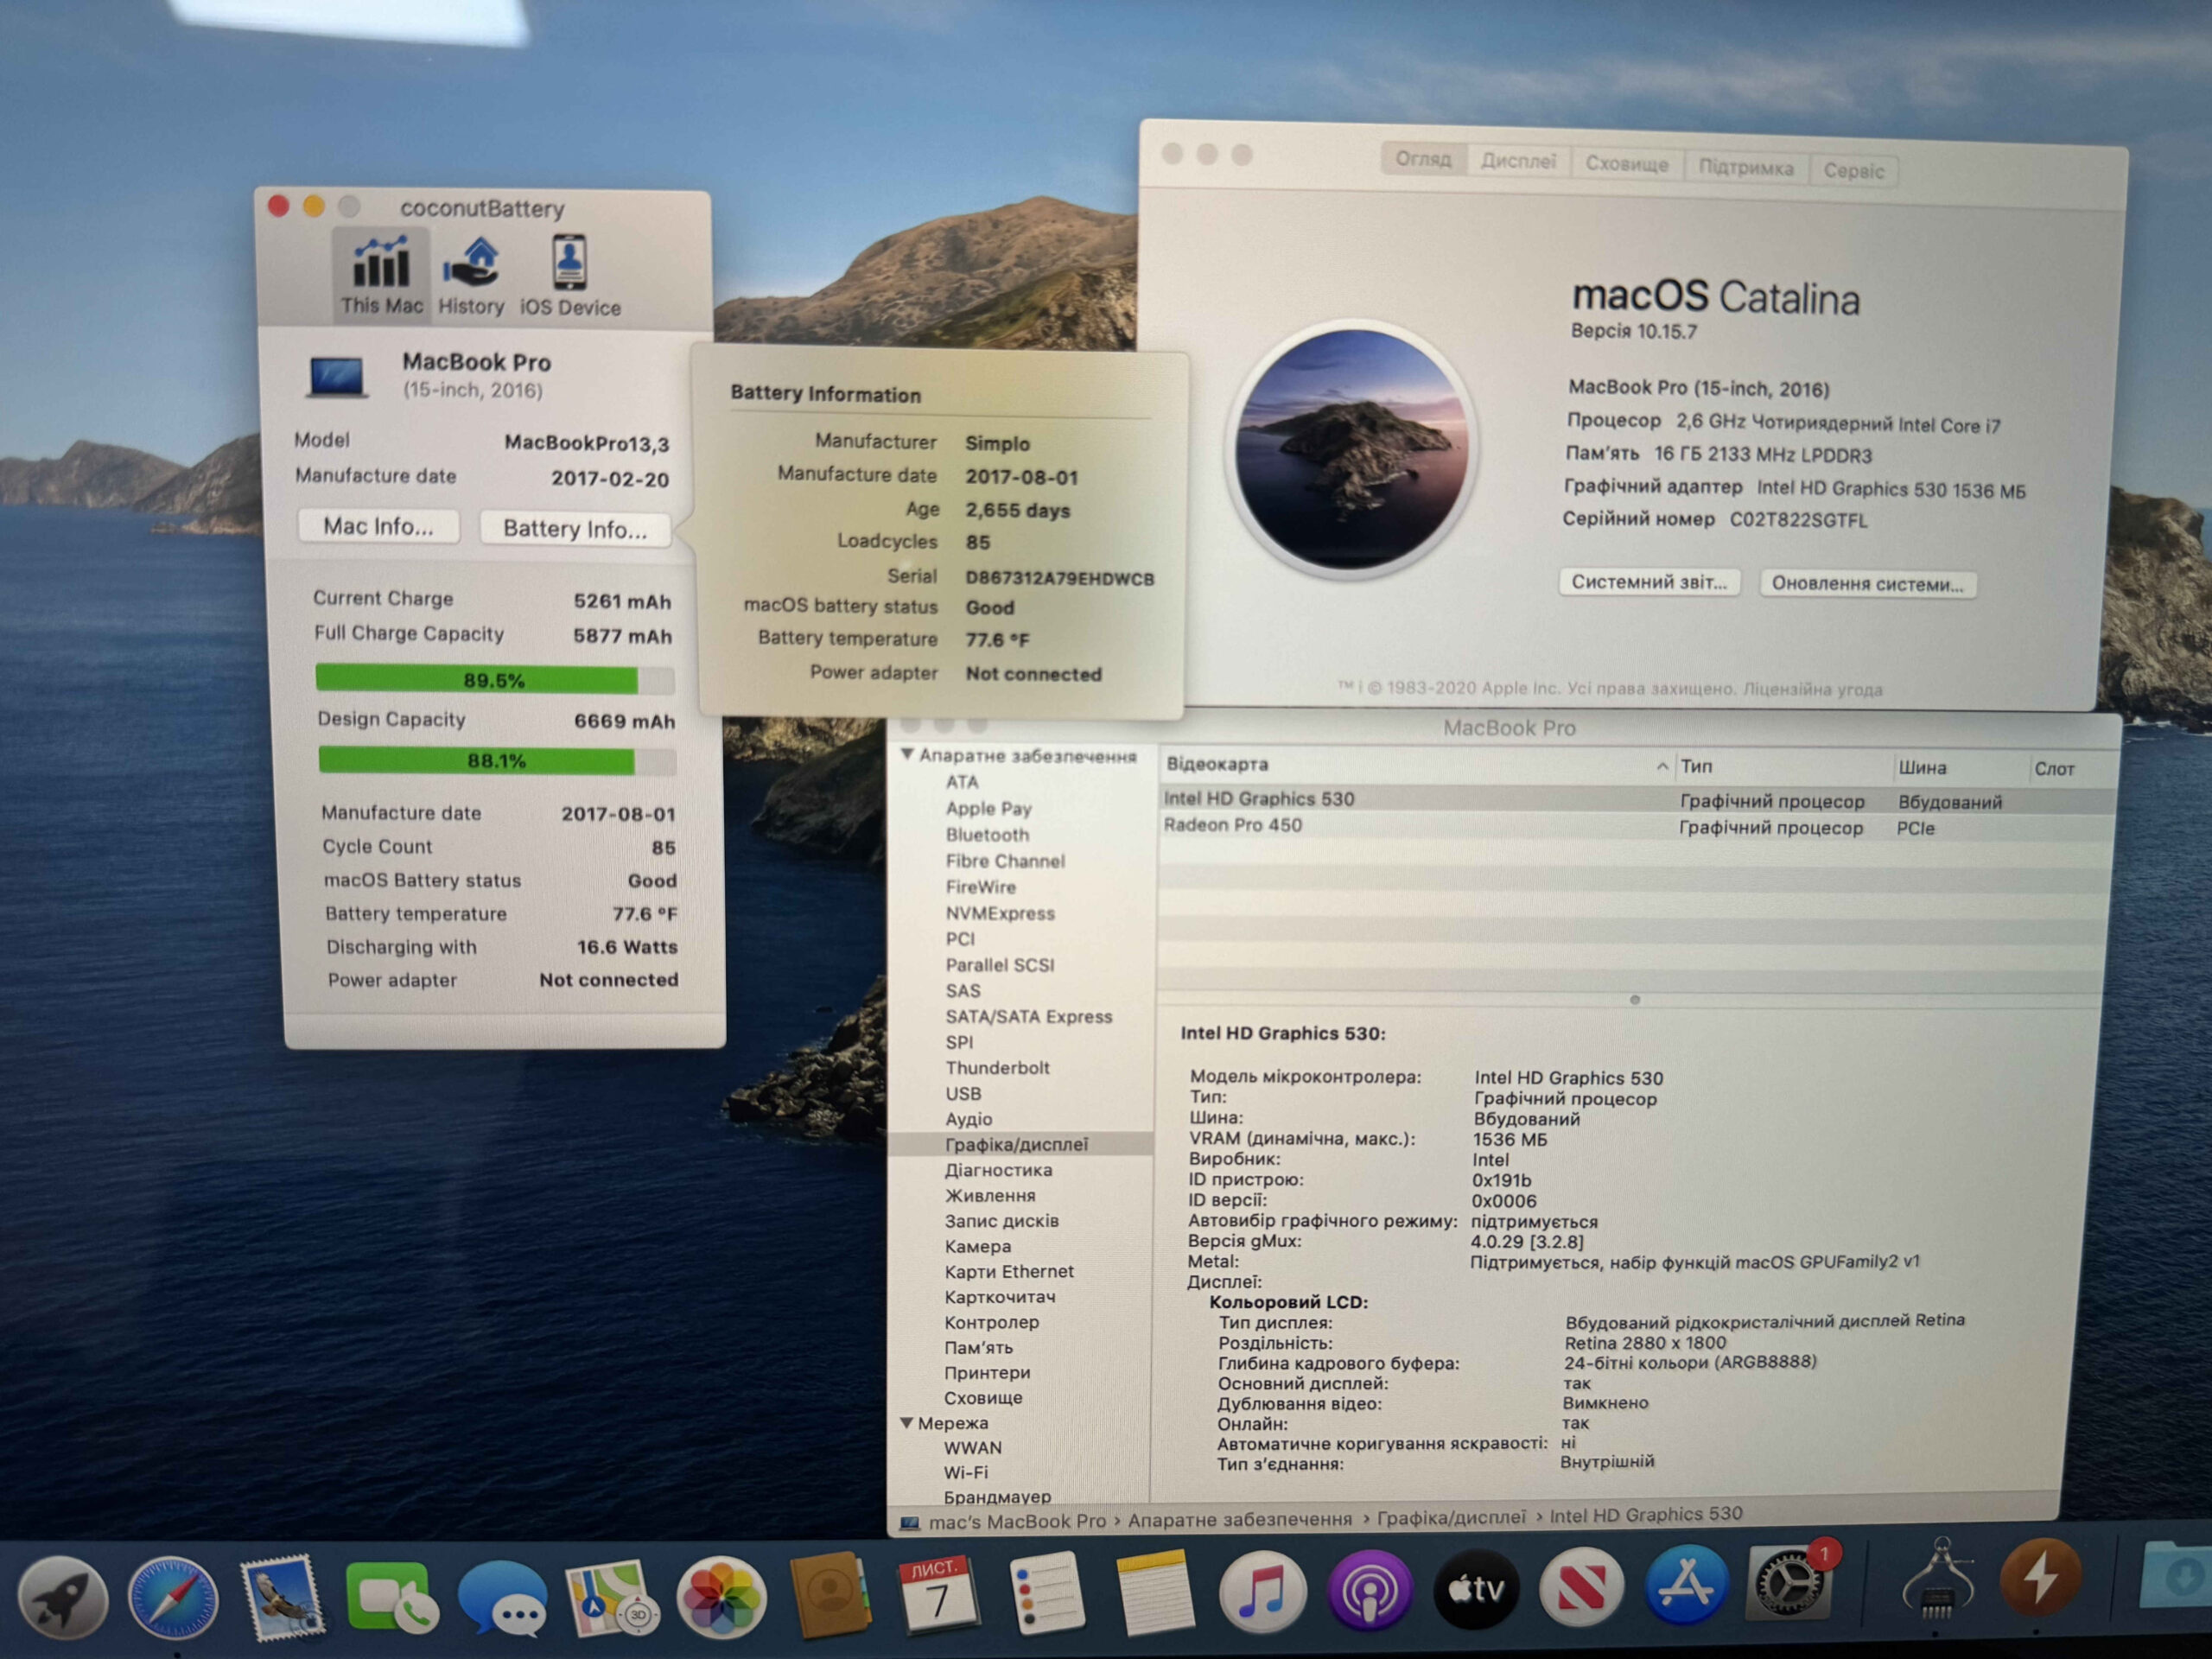Viewport: 2212px width, 1659px height.
Task: Open History in coconutBattery toolbar
Action: (x=471, y=277)
